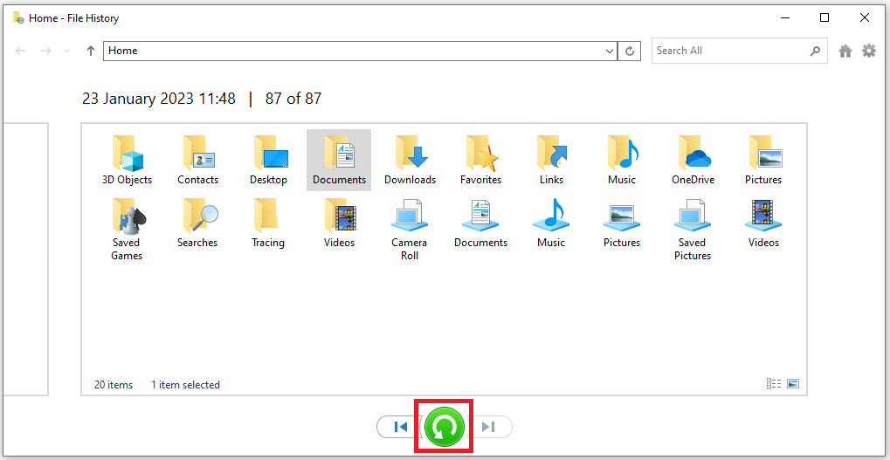890x460 pixels.
Task: Select the Saved Pictures library
Action: tap(693, 230)
